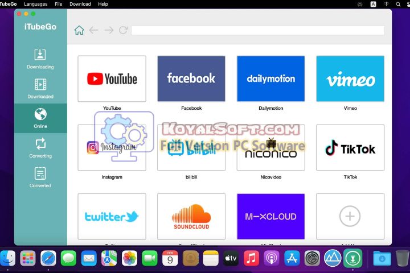Click the iTubeGo Dock icon
Screen dimensions: 410x273
tap(352, 258)
